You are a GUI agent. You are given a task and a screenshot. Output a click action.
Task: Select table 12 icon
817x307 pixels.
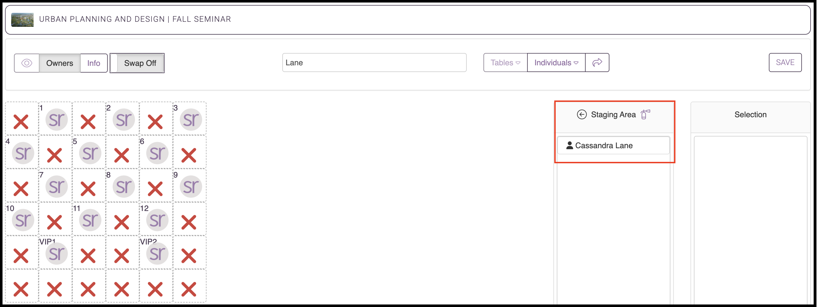157,220
